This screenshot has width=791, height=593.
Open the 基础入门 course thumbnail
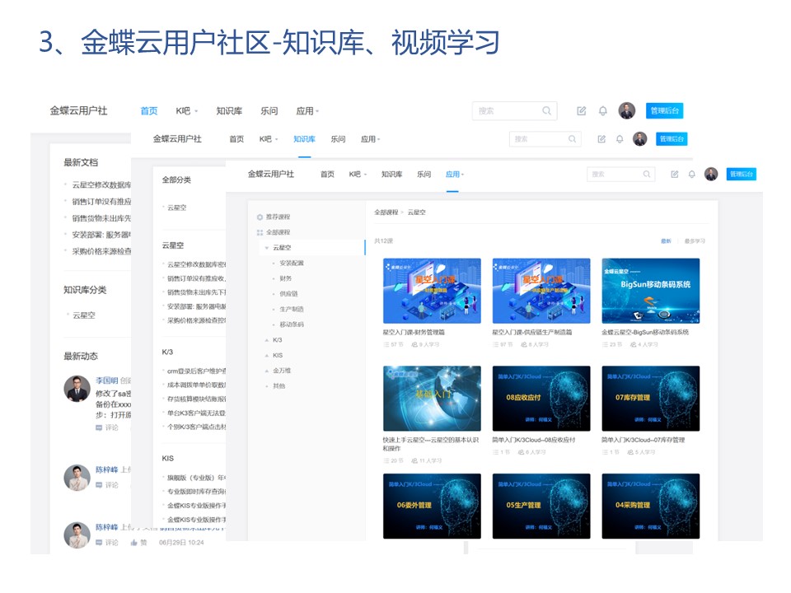click(x=432, y=399)
